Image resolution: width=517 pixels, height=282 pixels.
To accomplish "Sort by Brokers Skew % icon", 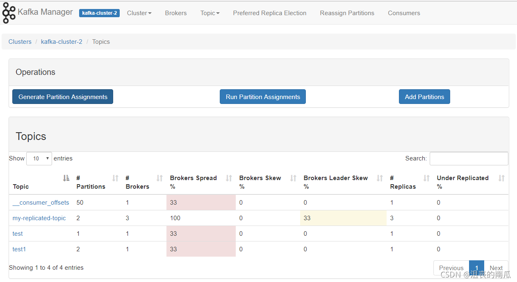I will tap(293, 178).
